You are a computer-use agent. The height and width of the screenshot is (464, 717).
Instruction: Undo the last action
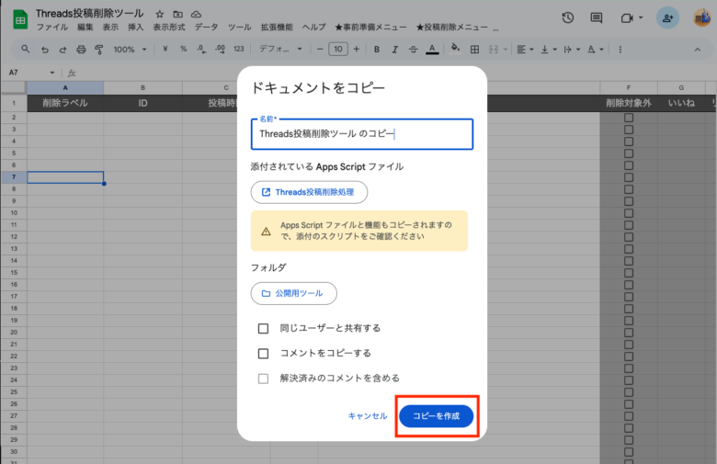[x=45, y=50]
